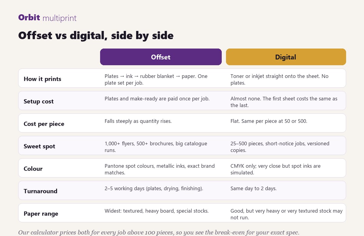Click the 'Sweet spot' row label
Screen dimensions: 364x236
(x=39, y=146)
